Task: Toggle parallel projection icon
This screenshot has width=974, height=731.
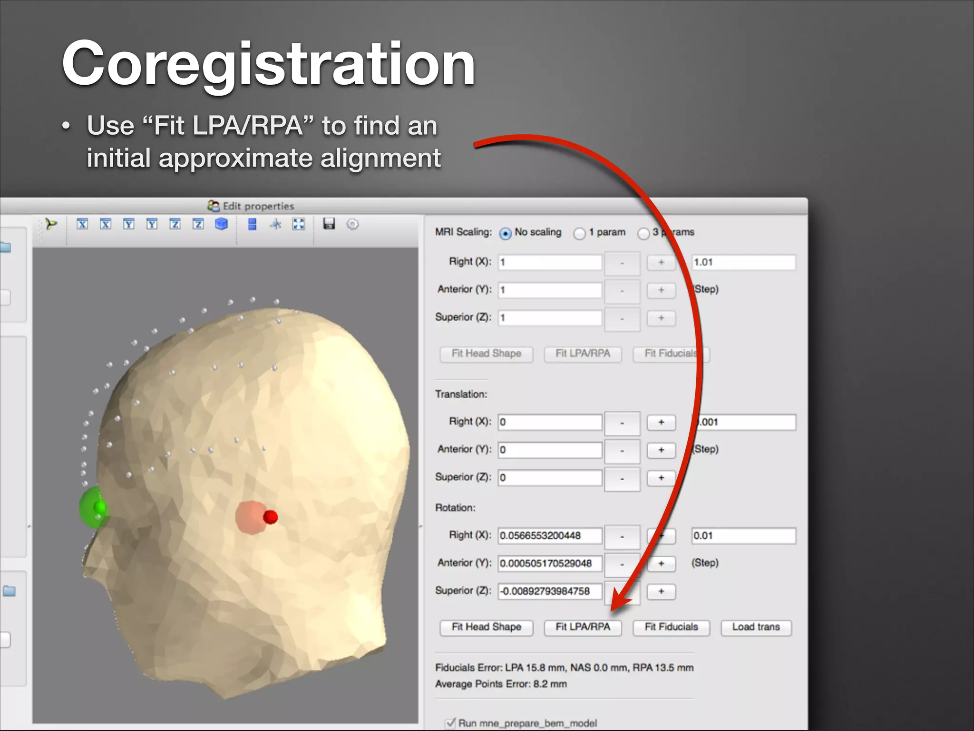Action: 252,224
